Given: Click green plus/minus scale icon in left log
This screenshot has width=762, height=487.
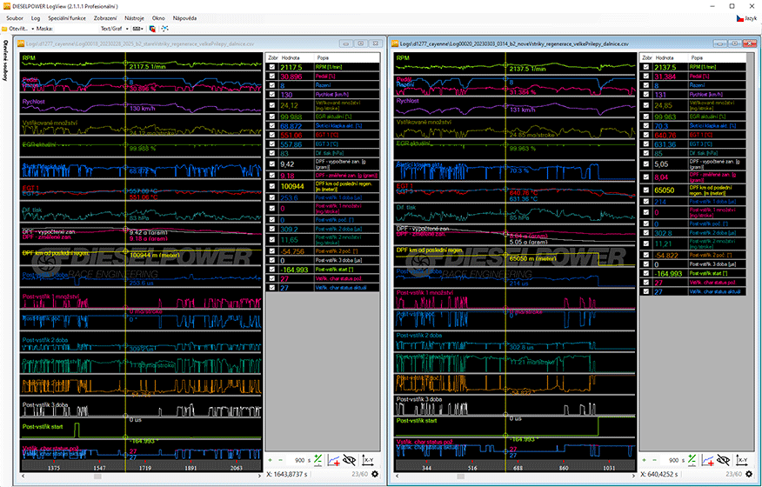Looking at the screenshot, I should [x=317, y=460].
